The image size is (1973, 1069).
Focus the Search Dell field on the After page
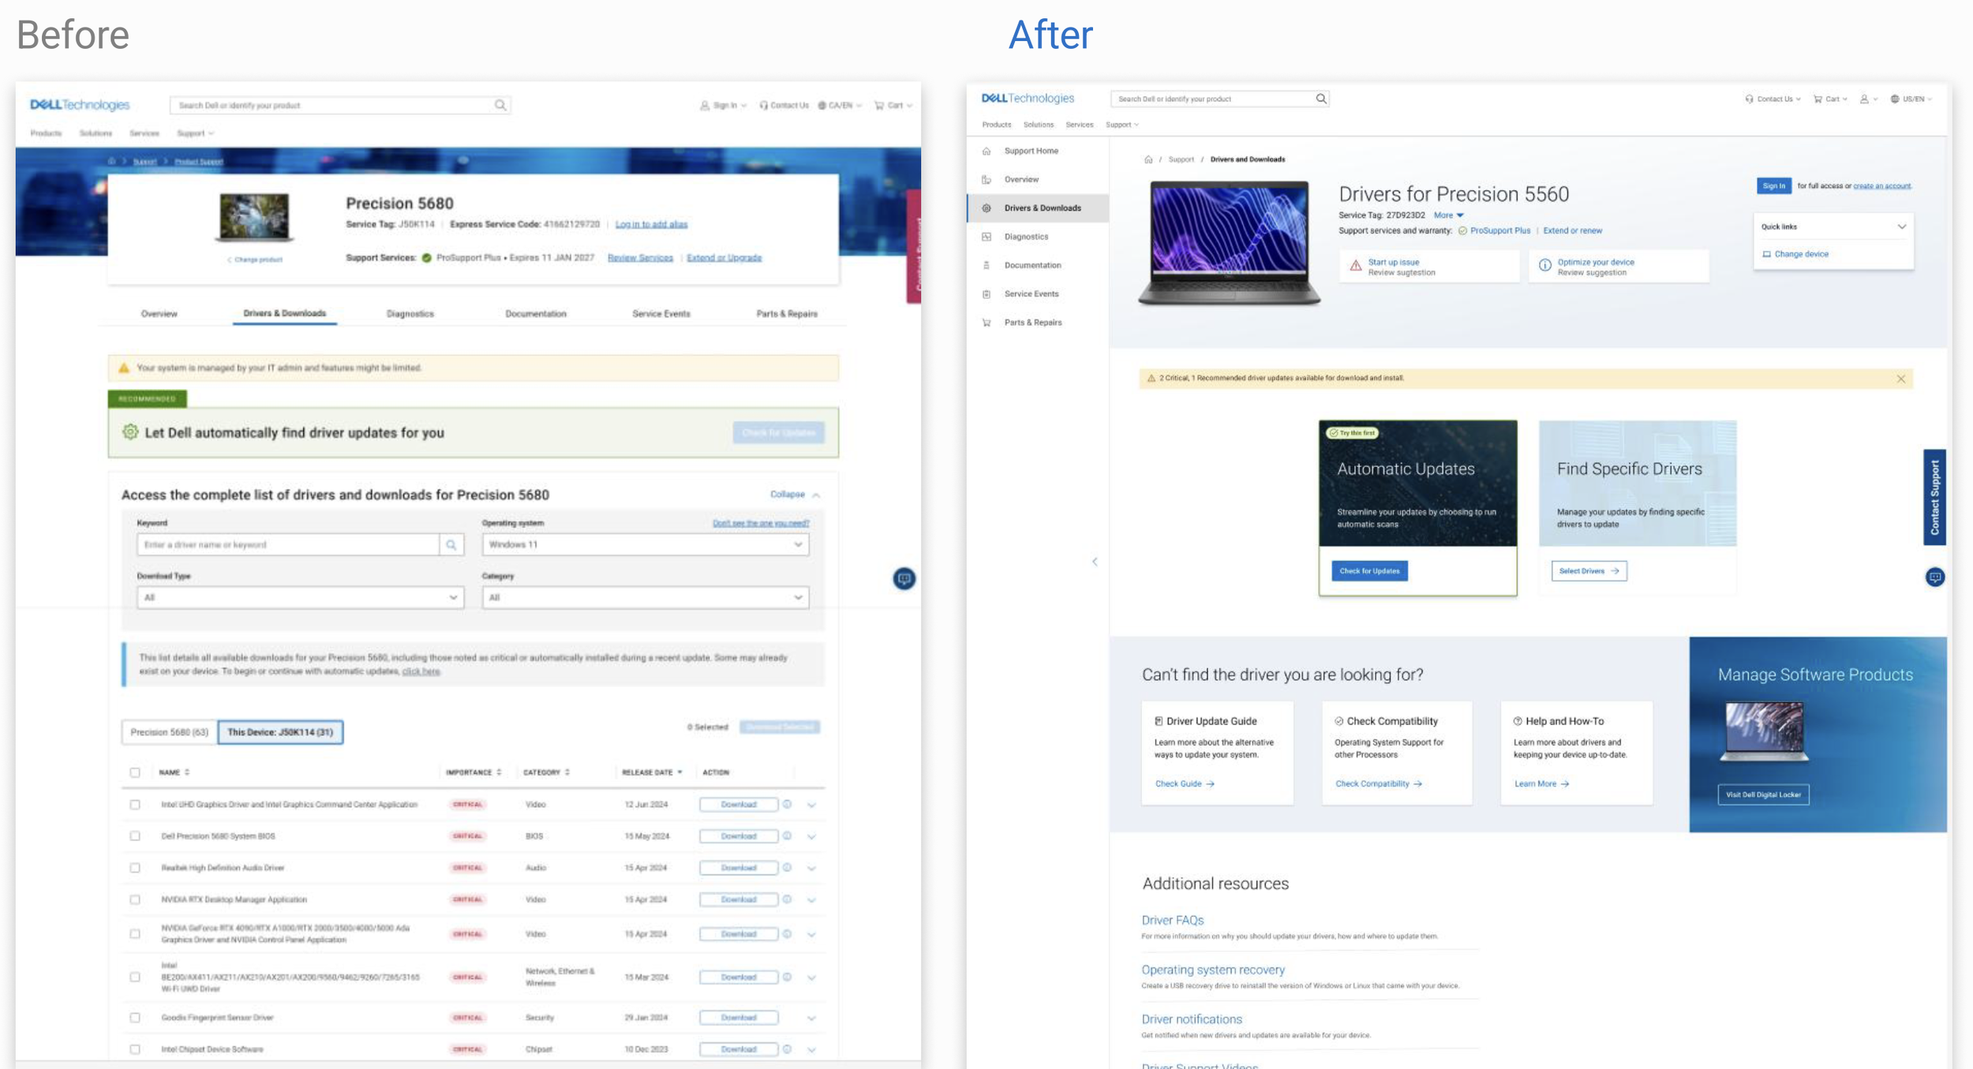pyautogui.click(x=1211, y=99)
